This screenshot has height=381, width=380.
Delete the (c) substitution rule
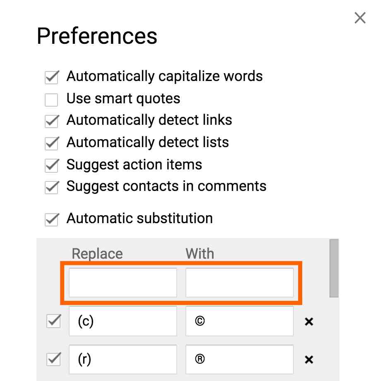[x=309, y=321]
